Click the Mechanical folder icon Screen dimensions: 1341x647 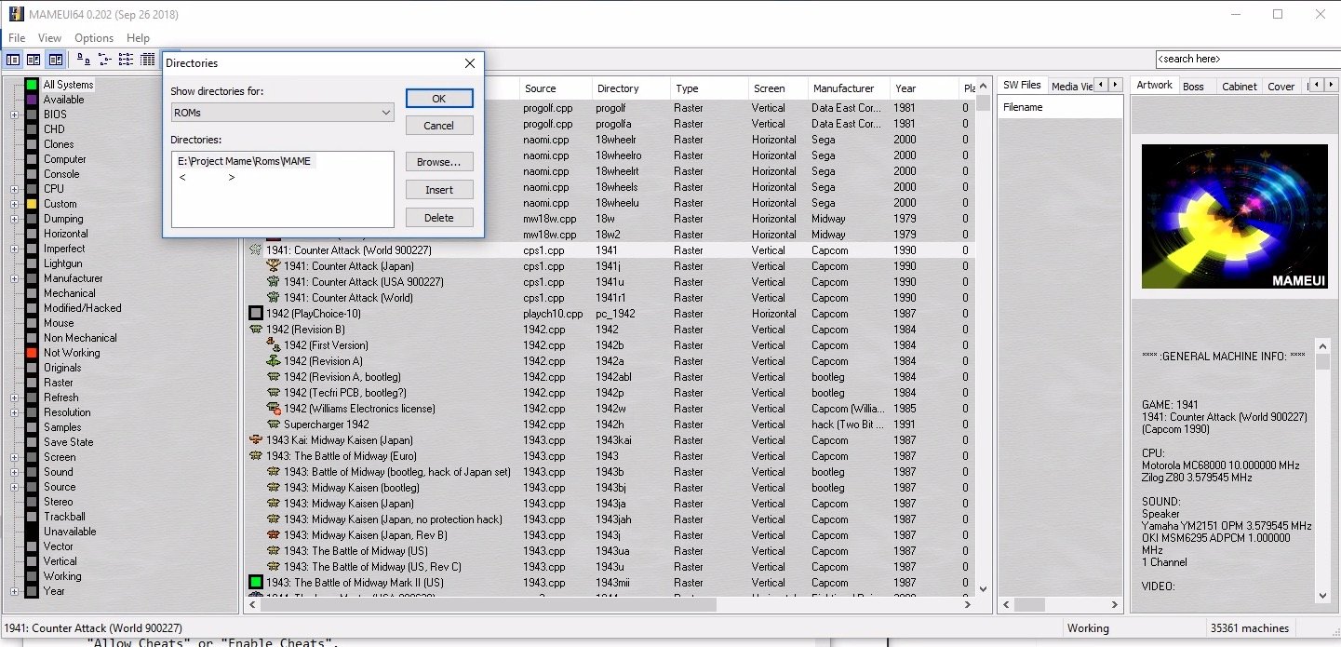[32, 293]
